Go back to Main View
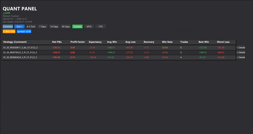 9,32
